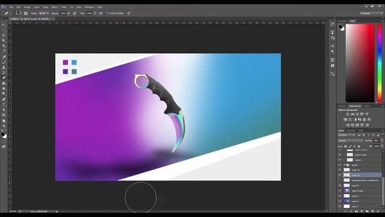The height and width of the screenshot is (217, 385).
Task: Toggle lock image pixels brush icon
Action: pyautogui.click(x=350, y=146)
